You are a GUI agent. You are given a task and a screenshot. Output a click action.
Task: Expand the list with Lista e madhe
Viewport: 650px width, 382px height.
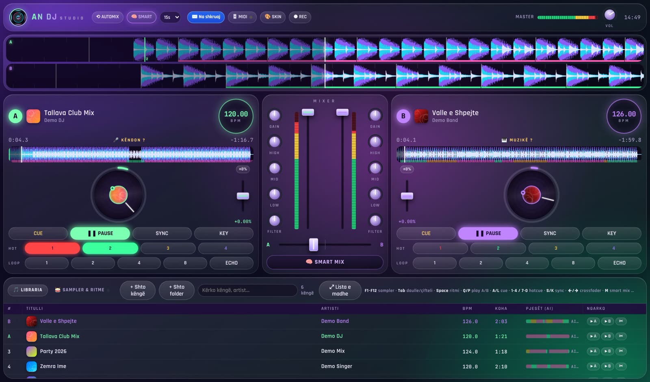tap(340, 290)
